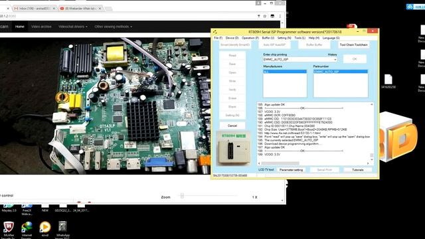Screen dimensions: 425x239
Task: Click the Serial Print button
Action: click(325, 170)
